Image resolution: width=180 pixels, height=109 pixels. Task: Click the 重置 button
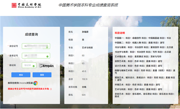pos(42,75)
